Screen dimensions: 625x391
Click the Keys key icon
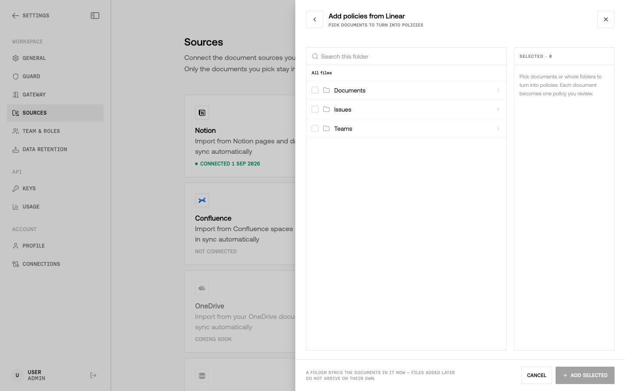[16, 189]
